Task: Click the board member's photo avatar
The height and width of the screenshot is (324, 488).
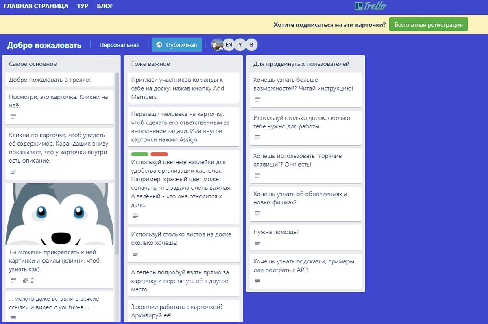Action: 218,45
